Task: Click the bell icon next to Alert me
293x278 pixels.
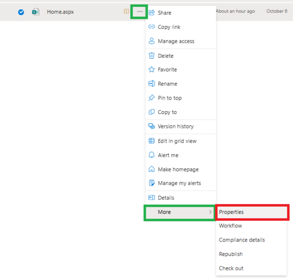Action: (152, 155)
